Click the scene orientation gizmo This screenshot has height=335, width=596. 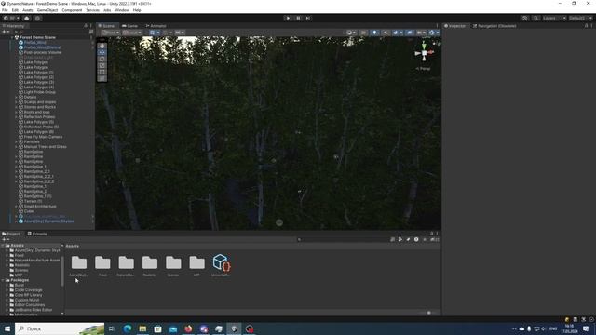(x=425, y=53)
